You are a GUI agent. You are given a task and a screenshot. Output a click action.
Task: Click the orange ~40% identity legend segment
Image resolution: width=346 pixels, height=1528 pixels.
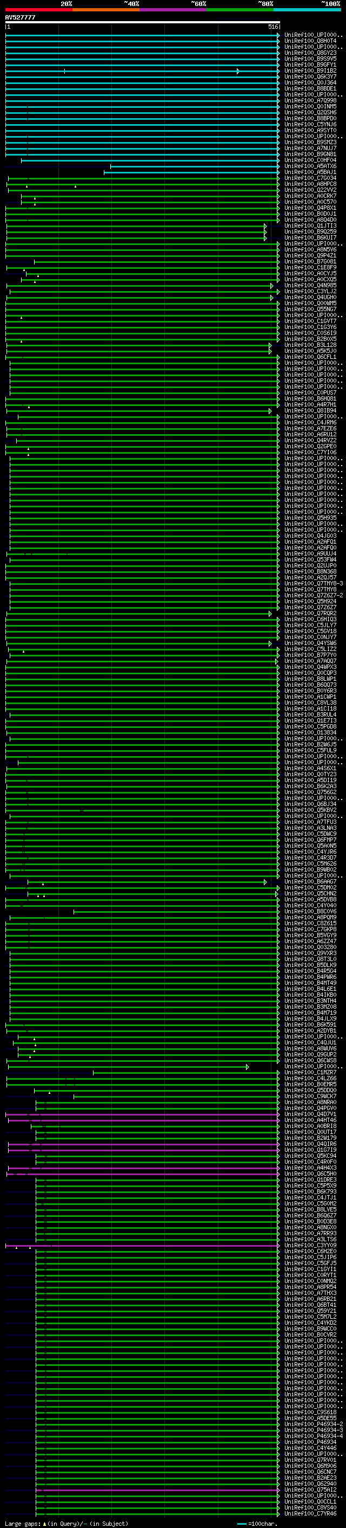click(x=106, y=10)
